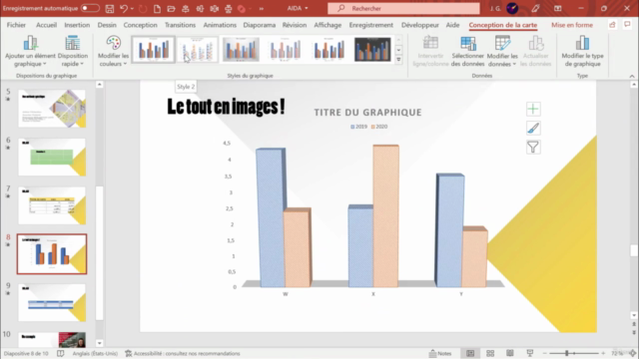Screen dimensions: 639x359
Task: Open Modifier les couleurs palette dropdown
Action: (x=113, y=51)
